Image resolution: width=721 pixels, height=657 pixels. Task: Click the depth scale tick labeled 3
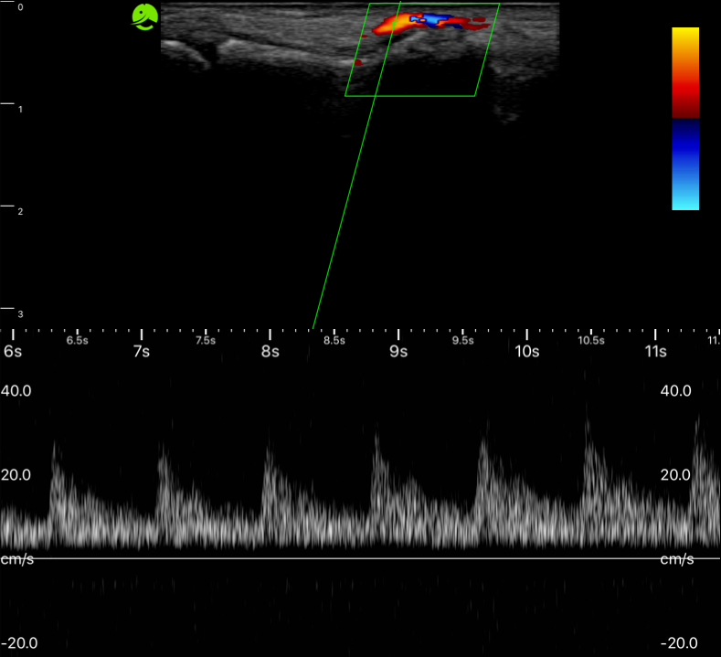click(19, 313)
